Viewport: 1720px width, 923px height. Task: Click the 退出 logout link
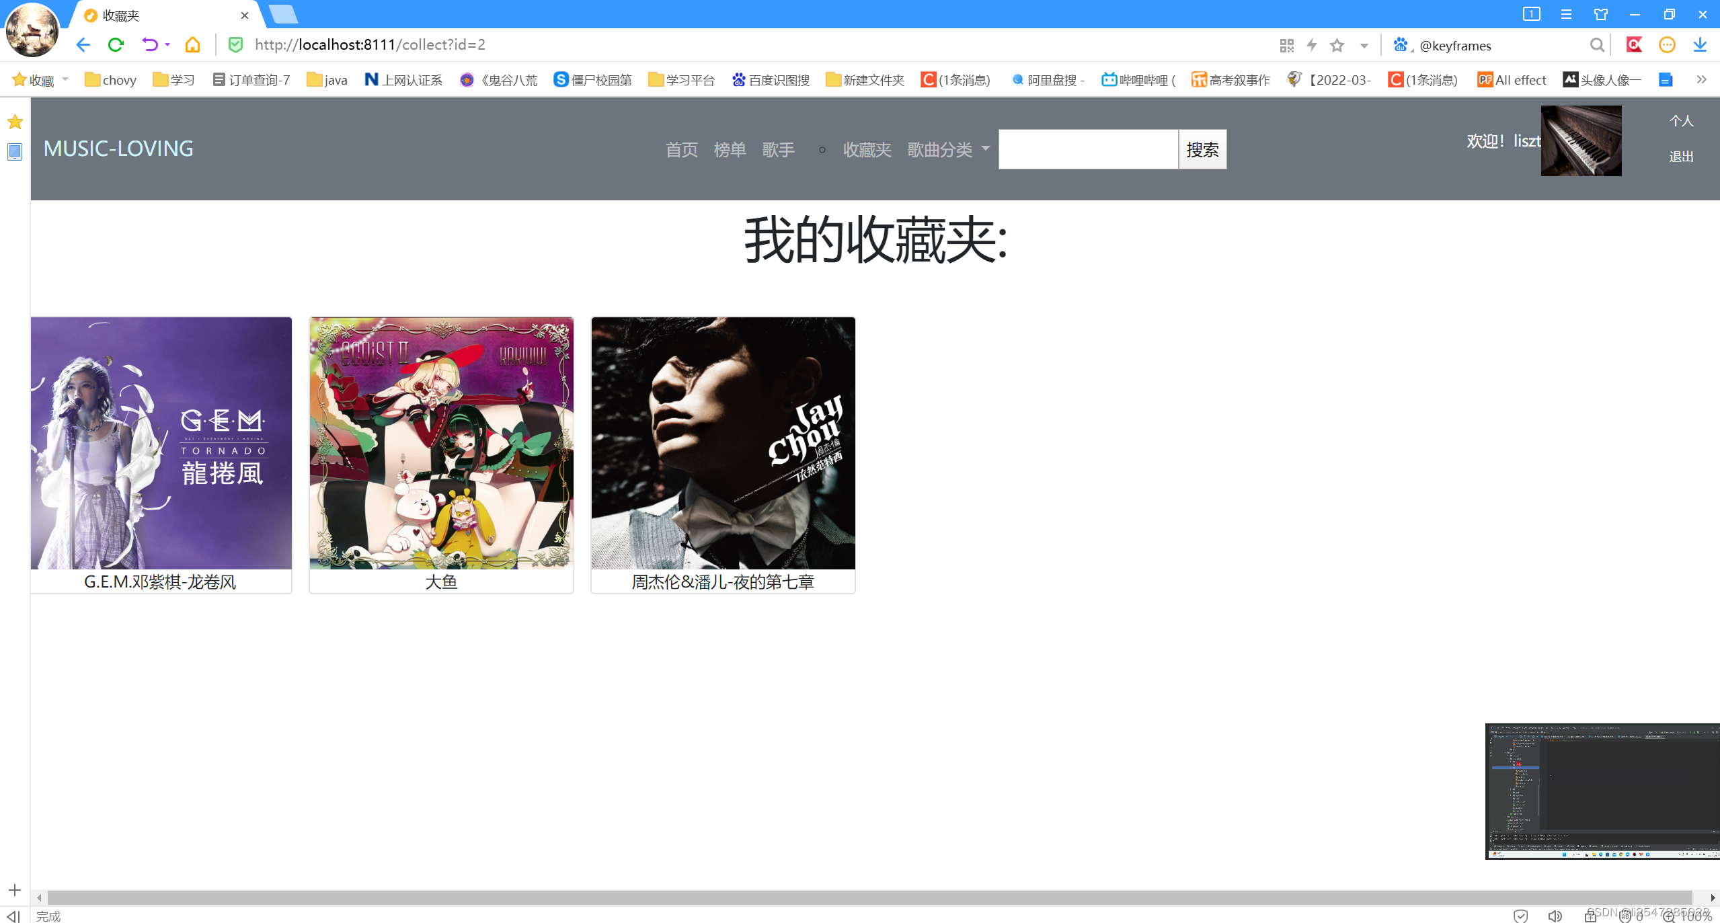[x=1681, y=157]
